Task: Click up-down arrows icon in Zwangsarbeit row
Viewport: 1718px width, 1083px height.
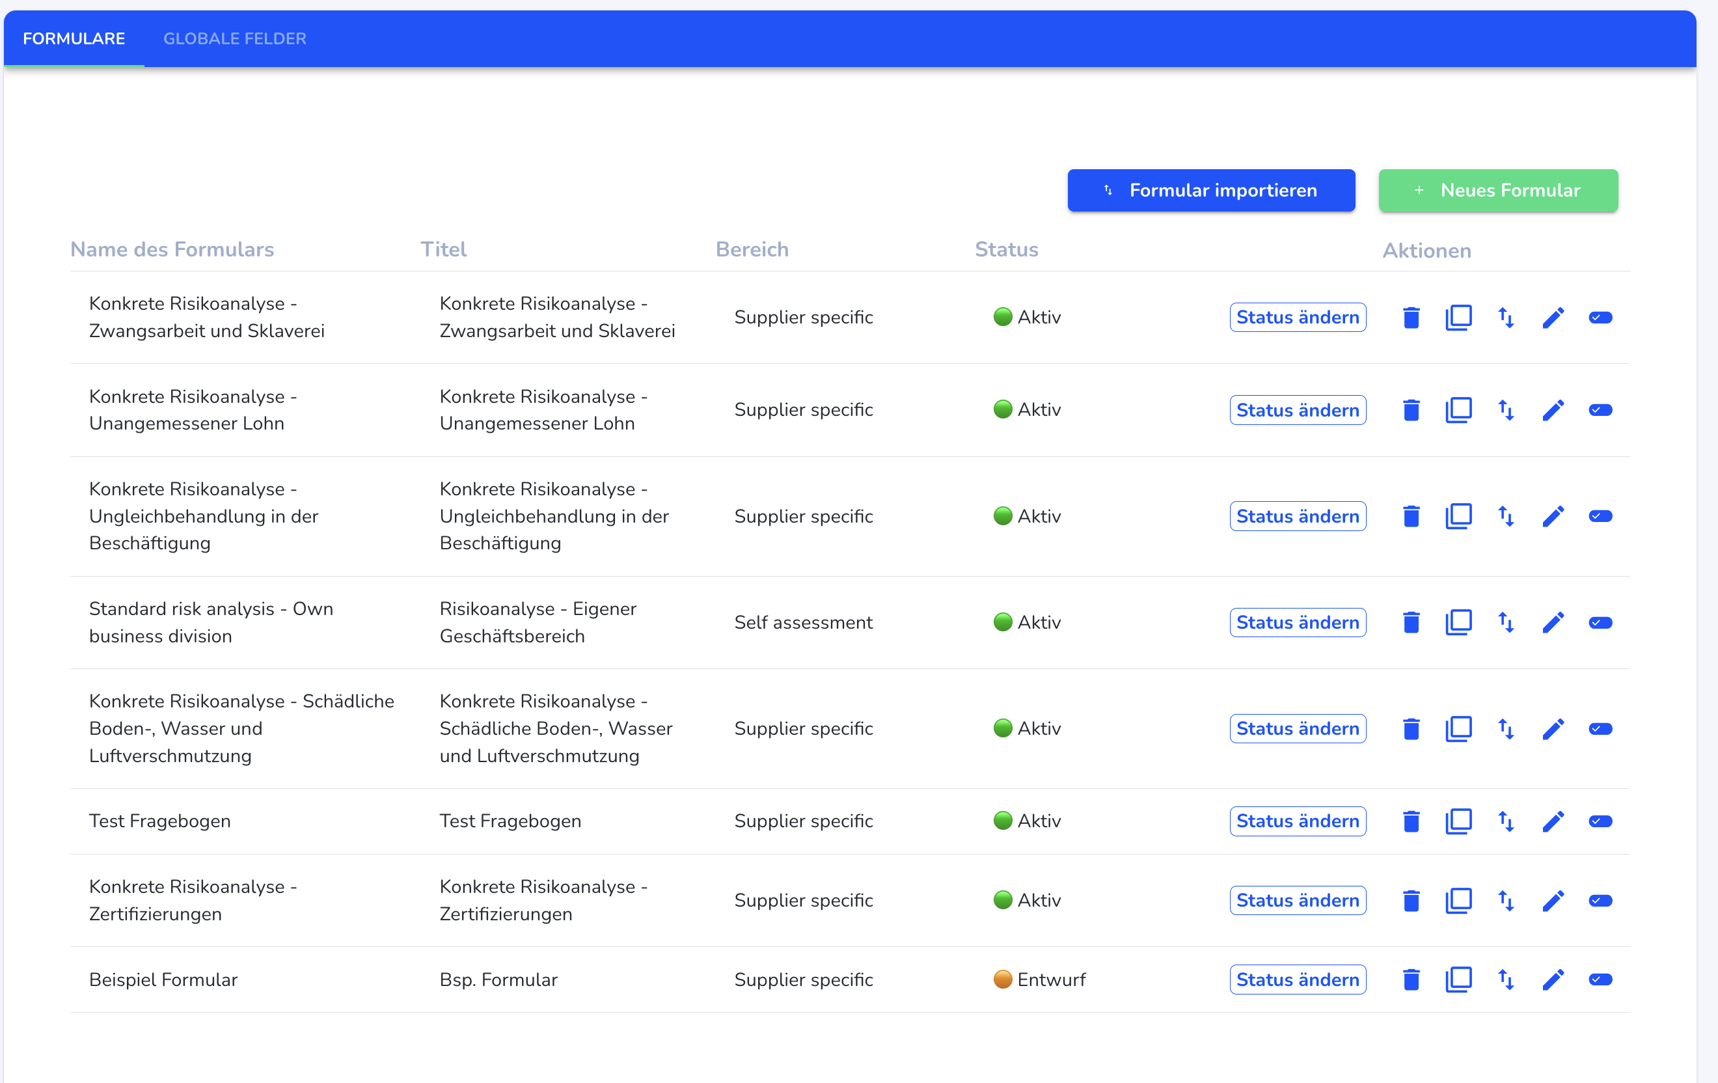Action: click(x=1505, y=318)
